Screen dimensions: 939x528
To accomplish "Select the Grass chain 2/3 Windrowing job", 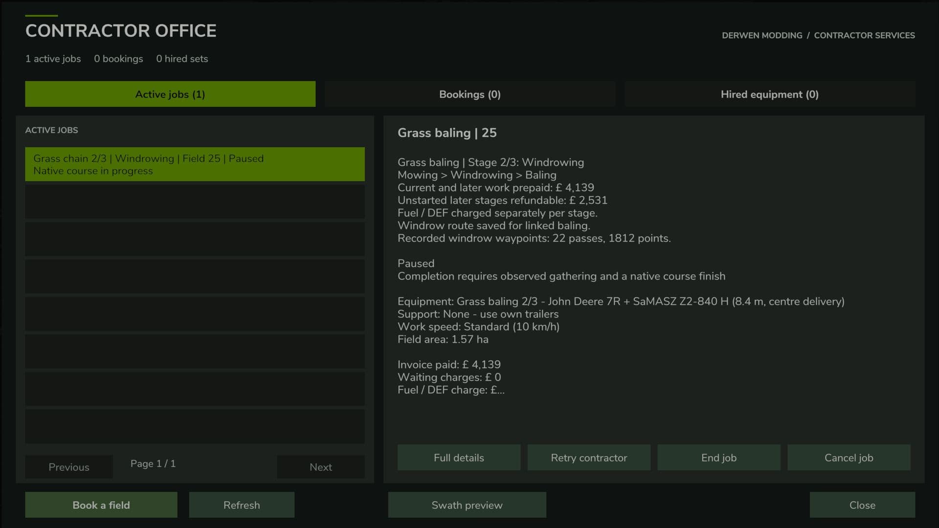I will [195, 164].
